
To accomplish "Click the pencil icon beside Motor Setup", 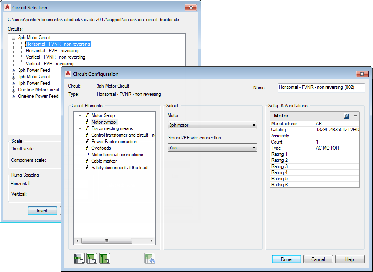I will tap(87, 115).
